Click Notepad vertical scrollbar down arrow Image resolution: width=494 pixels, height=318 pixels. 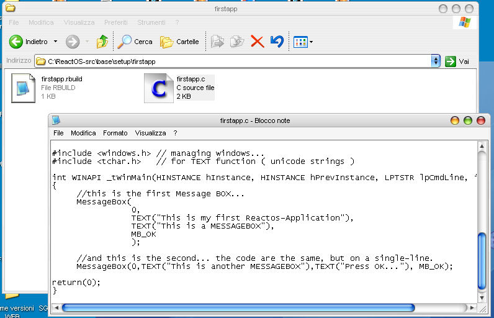[482, 298]
